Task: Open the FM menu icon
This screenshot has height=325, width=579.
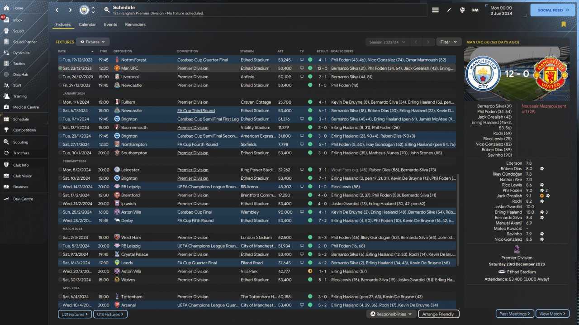Action: [475, 10]
